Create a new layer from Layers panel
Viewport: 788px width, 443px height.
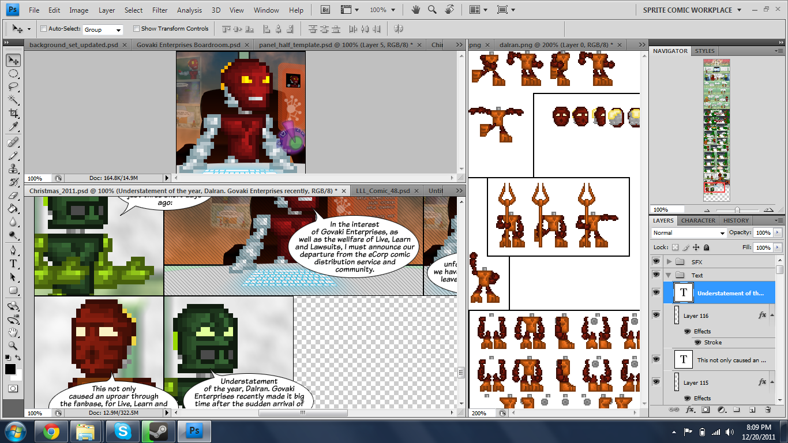pos(752,410)
